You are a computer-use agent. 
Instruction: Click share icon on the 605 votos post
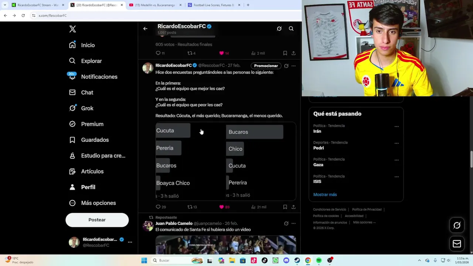(293, 53)
